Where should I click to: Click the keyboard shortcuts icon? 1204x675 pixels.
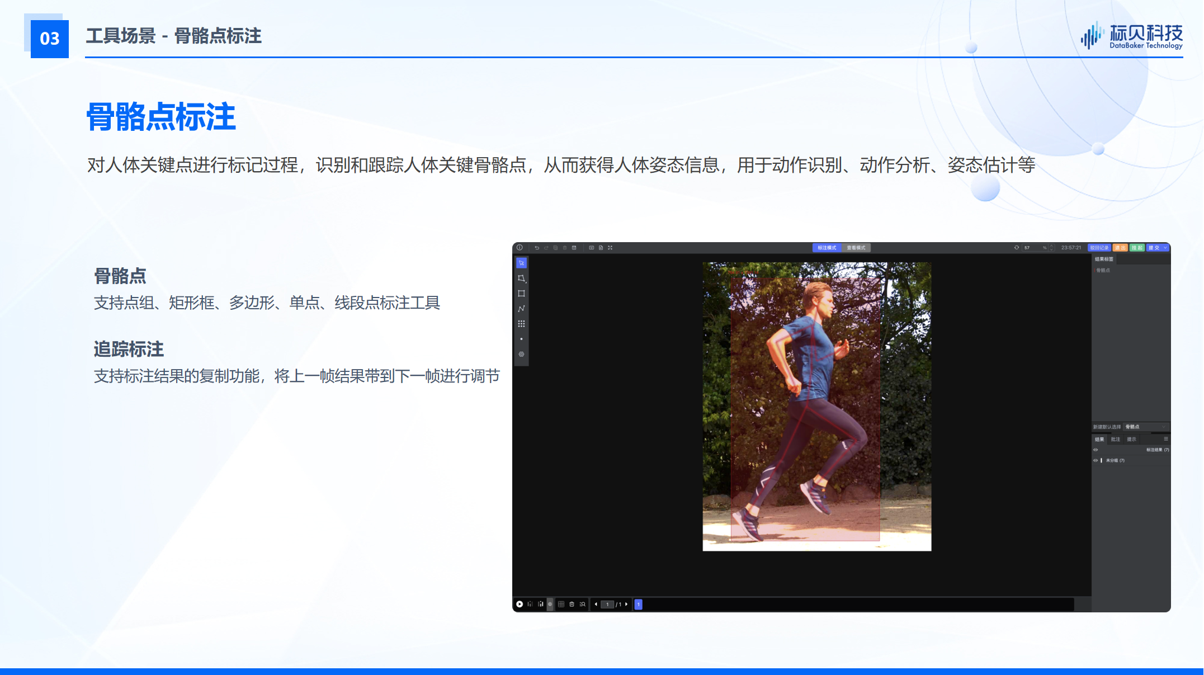click(592, 248)
